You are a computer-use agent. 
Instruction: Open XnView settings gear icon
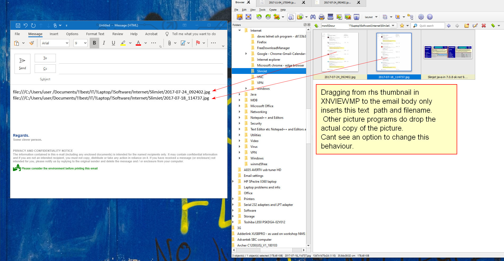[x=421, y=17]
